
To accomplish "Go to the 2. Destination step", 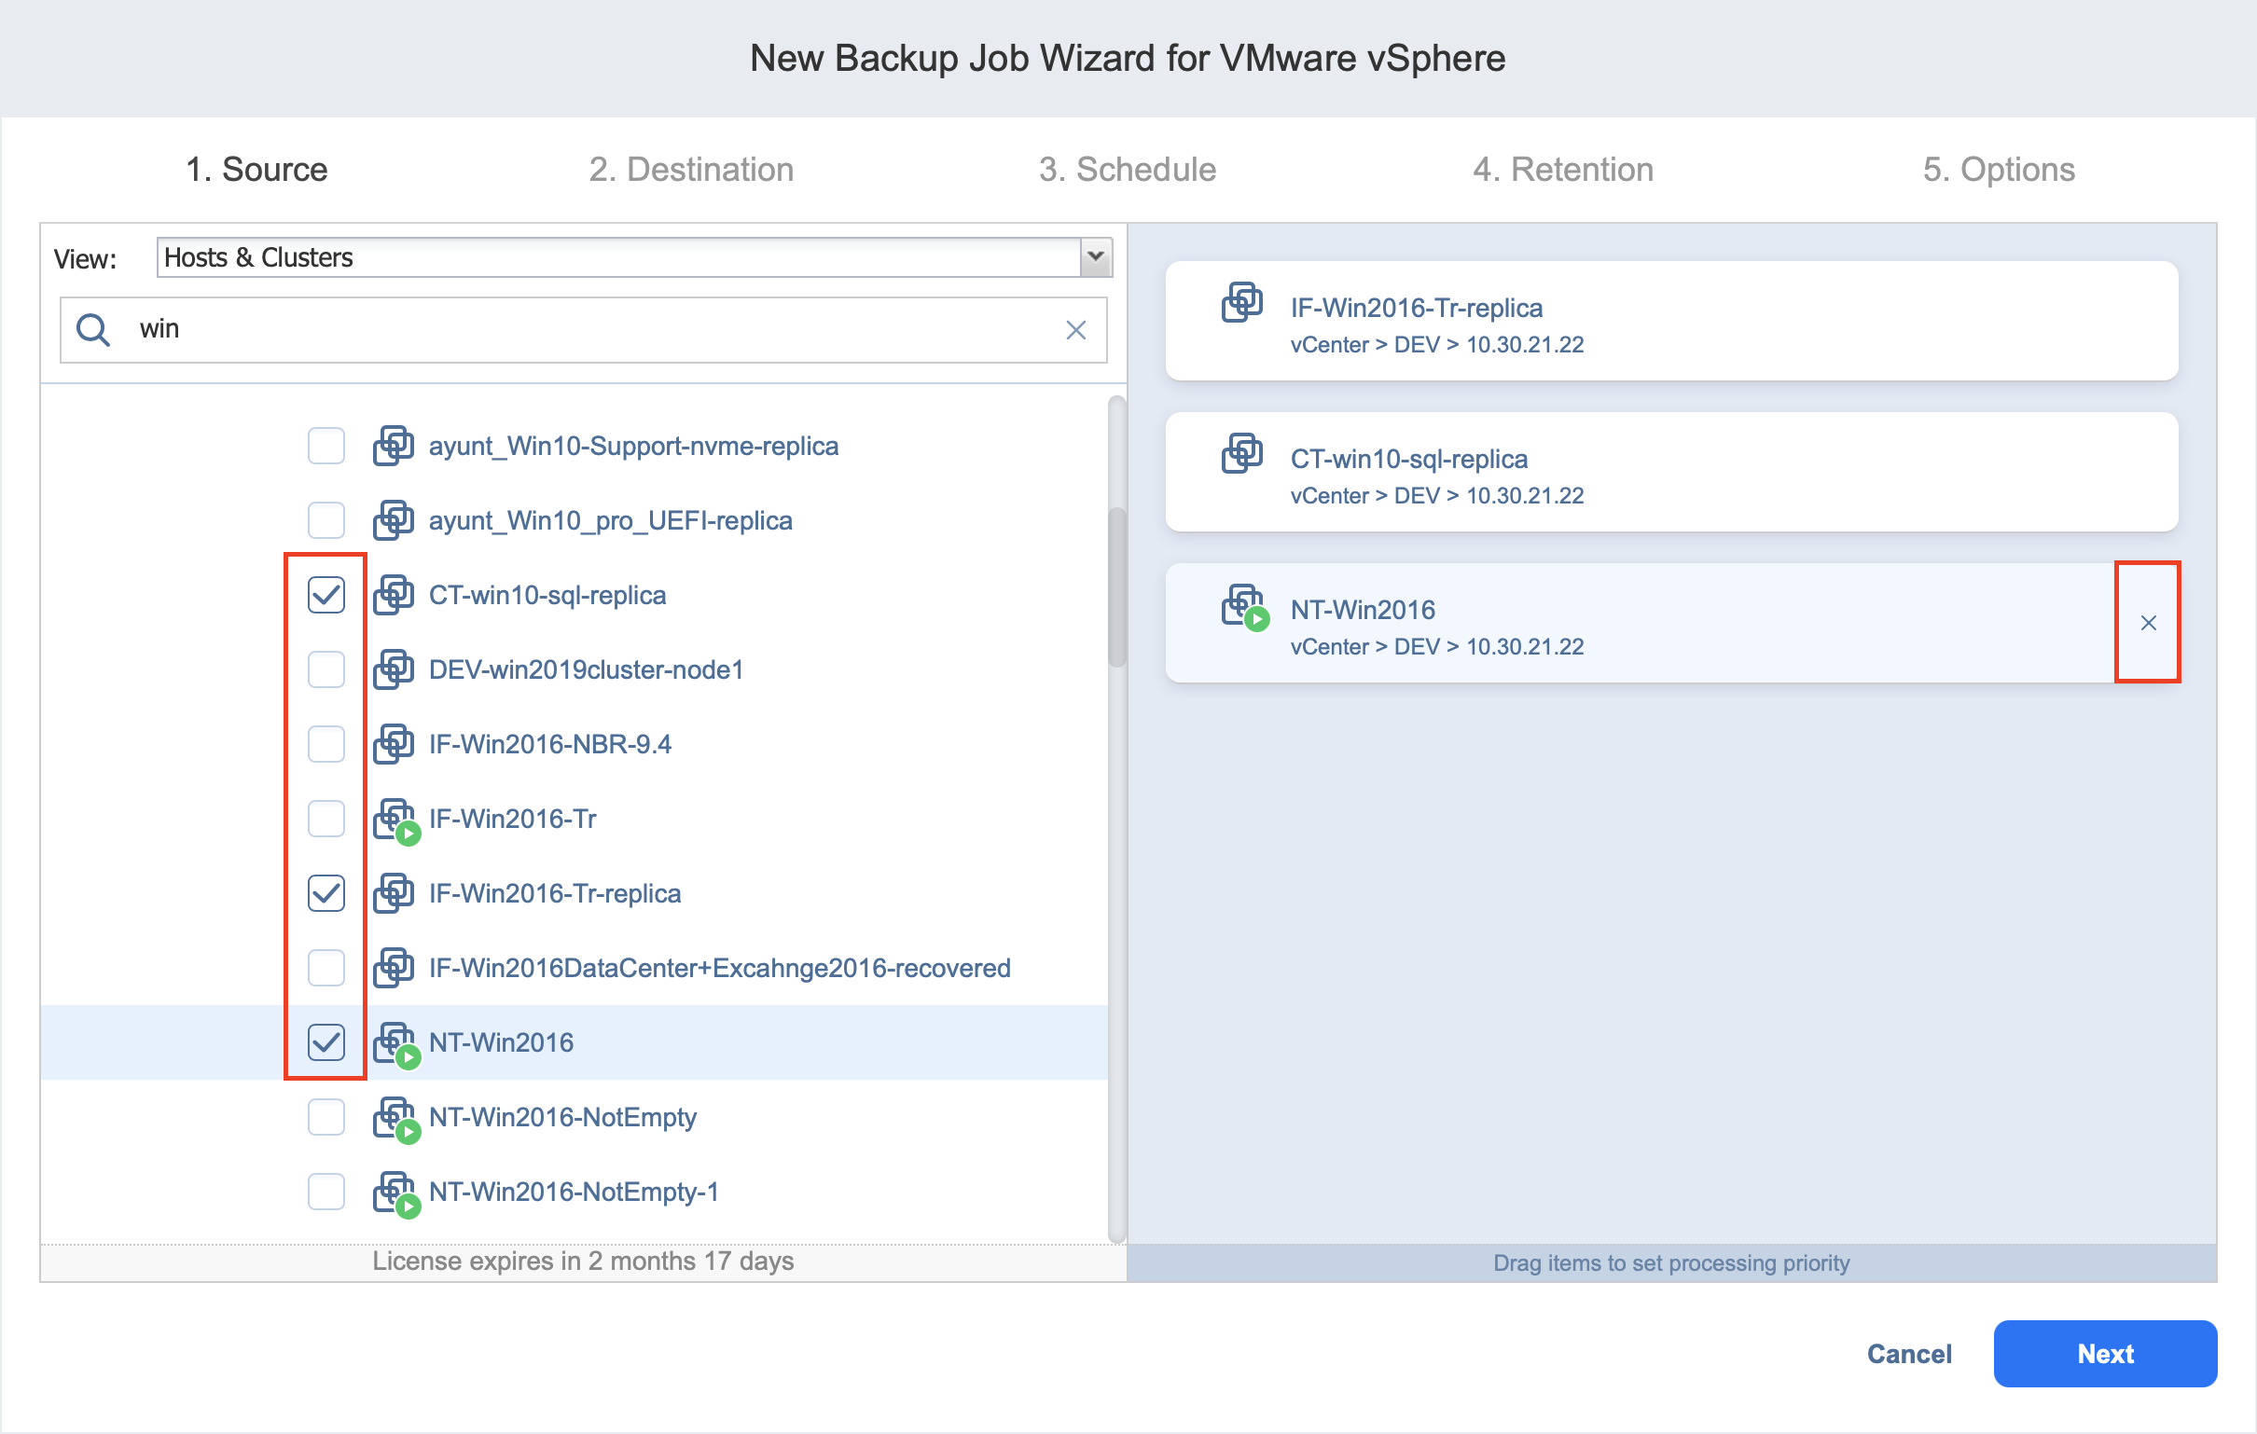I will pos(692,170).
